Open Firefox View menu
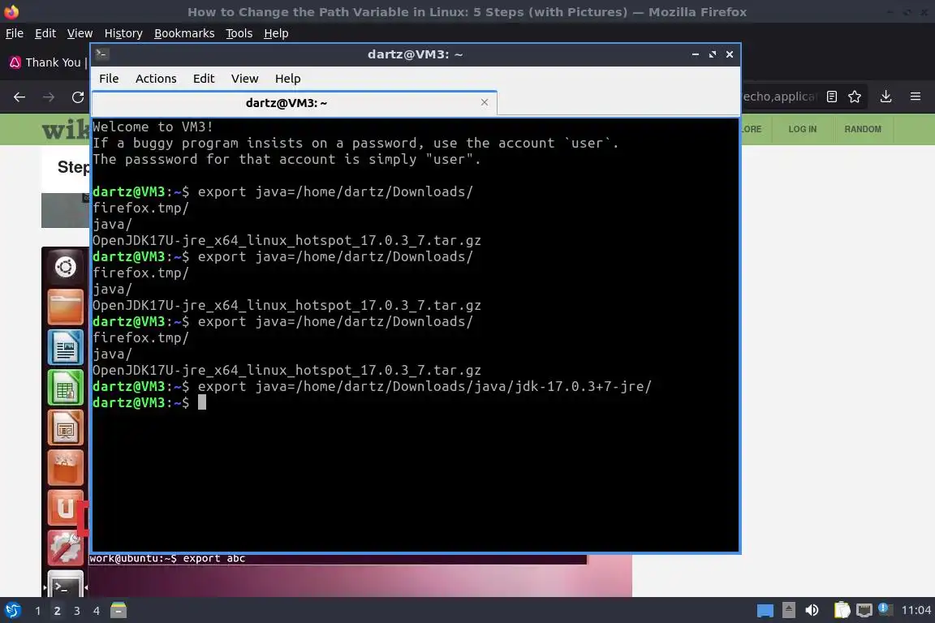Image resolution: width=935 pixels, height=623 pixels. [80, 33]
